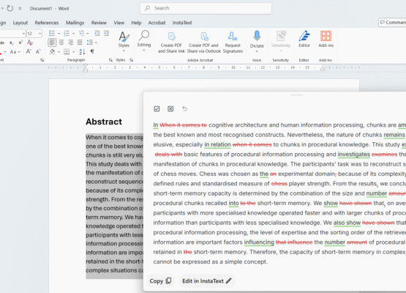Open the References tab
406x293 pixels.
click(47, 23)
